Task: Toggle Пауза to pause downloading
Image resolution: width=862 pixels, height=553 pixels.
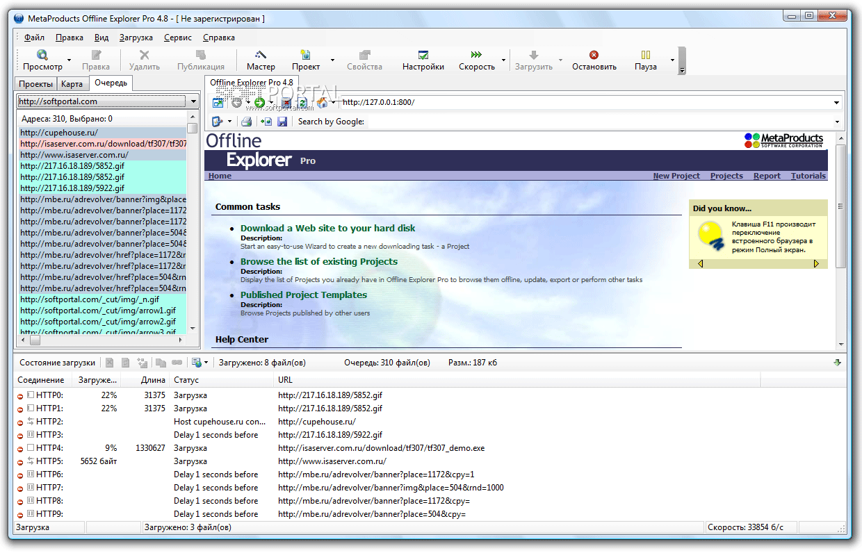Action: pos(645,60)
